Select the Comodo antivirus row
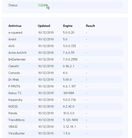Viewport: 132px width, 138px height. click(65, 73)
